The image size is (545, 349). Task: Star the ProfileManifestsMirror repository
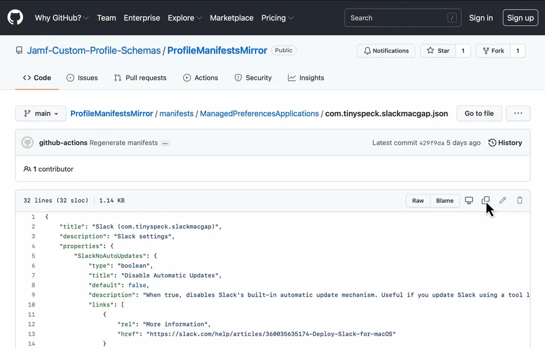click(438, 50)
